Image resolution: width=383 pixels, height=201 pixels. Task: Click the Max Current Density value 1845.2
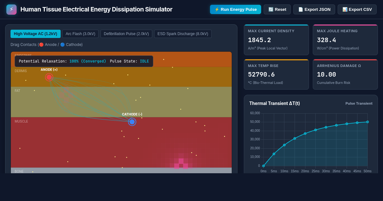pyautogui.click(x=259, y=40)
